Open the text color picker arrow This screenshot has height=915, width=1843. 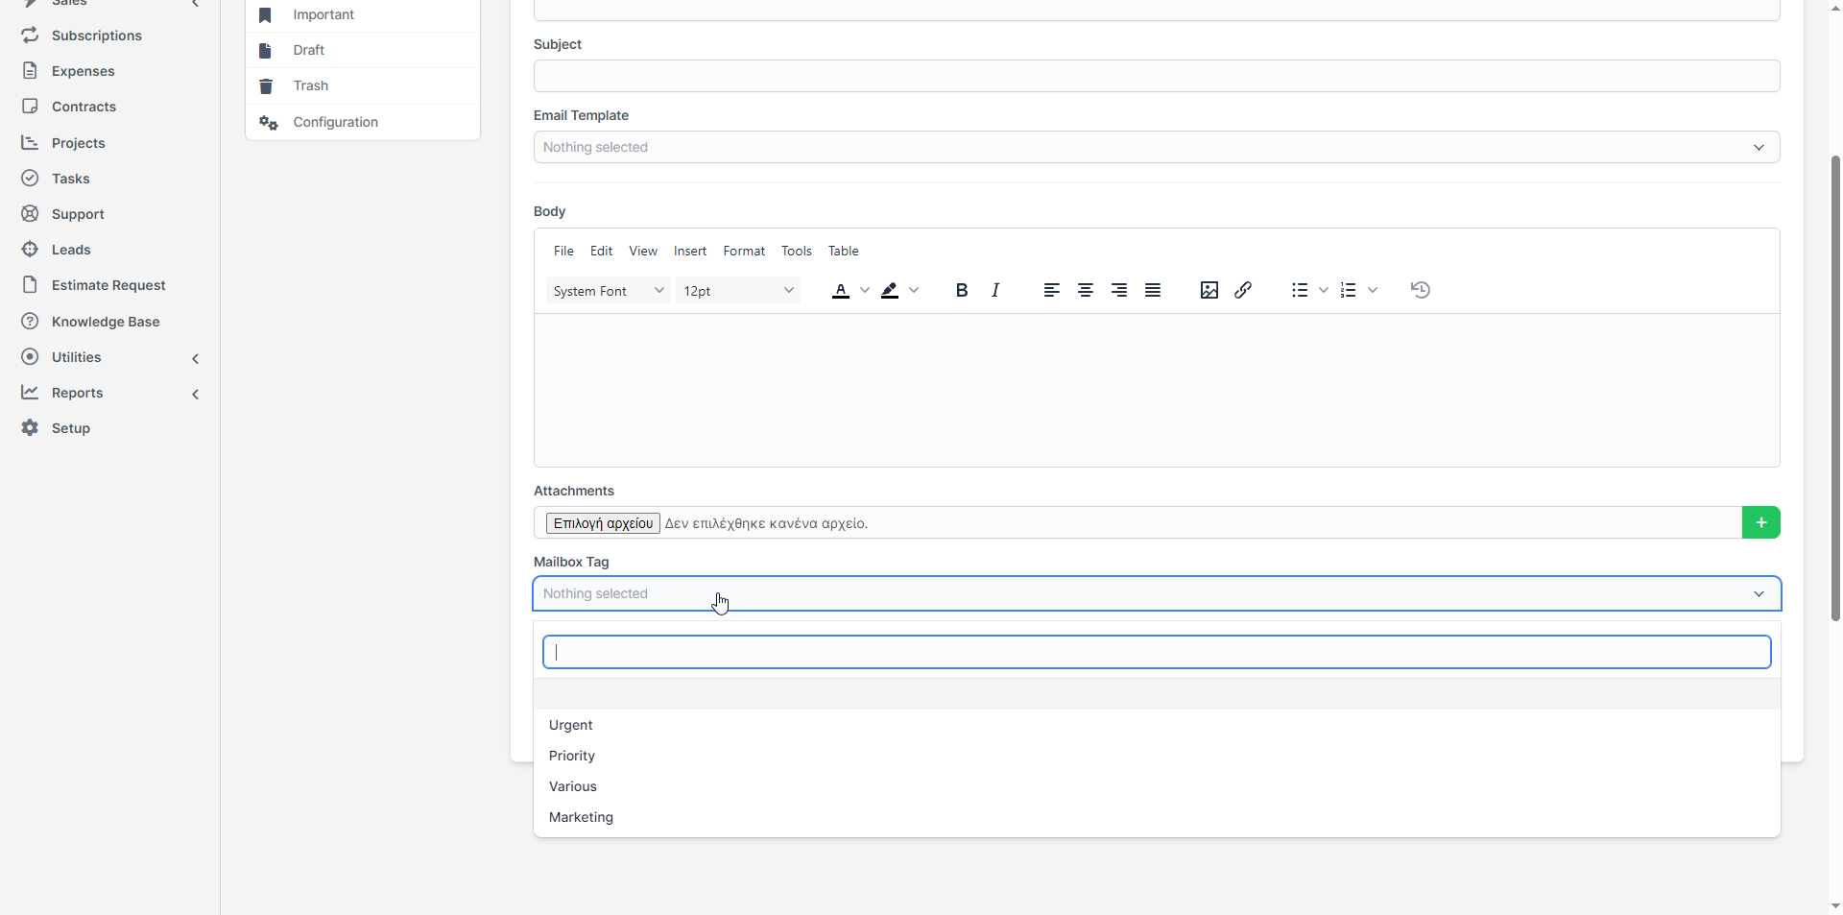tap(864, 290)
